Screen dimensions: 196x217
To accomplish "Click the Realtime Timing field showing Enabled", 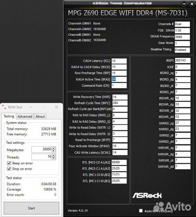I will [182, 50].
